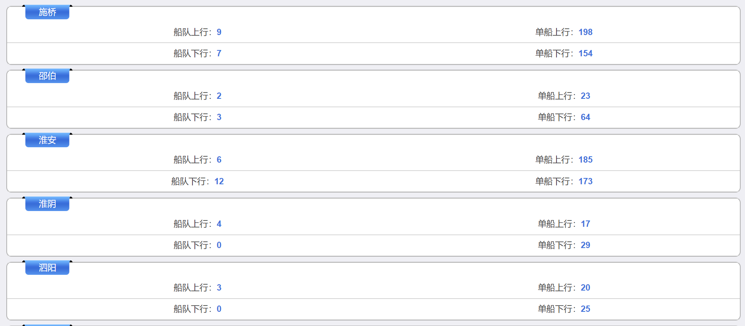745x326 pixels.
Task: Click 淮安 fleet downstream value 12
Action: tap(219, 182)
